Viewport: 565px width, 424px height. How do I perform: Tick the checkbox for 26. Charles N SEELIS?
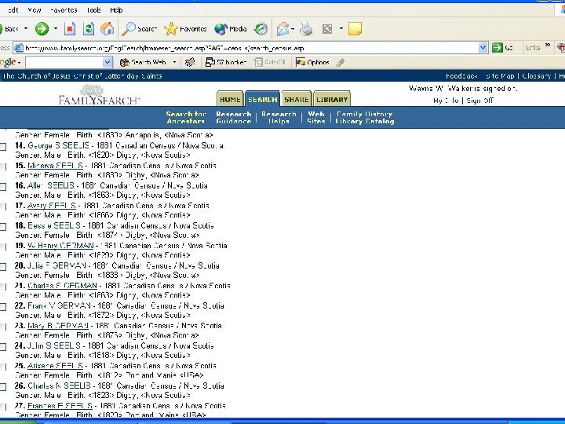3,387
